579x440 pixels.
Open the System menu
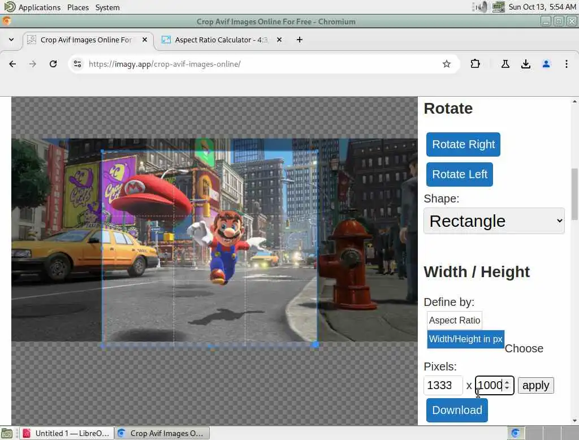click(107, 7)
